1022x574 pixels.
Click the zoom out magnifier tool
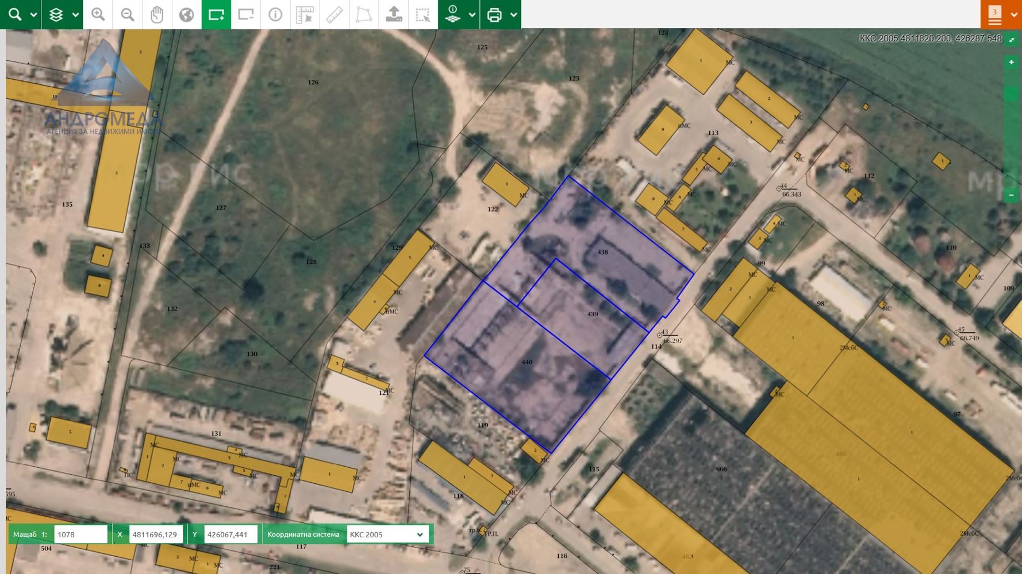point(128,14)
